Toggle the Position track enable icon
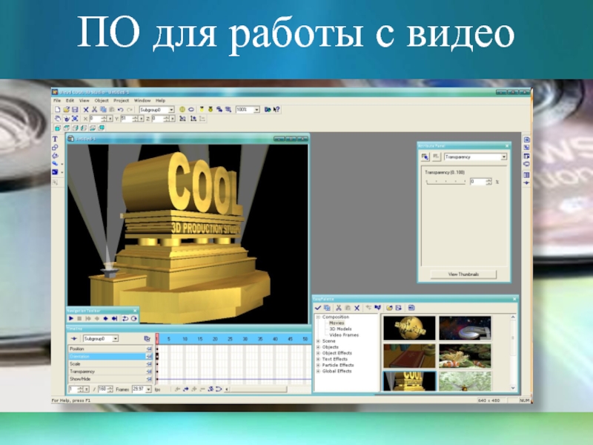Image resolution: width=593 pixels, height=445 pixels. [149, 349]
